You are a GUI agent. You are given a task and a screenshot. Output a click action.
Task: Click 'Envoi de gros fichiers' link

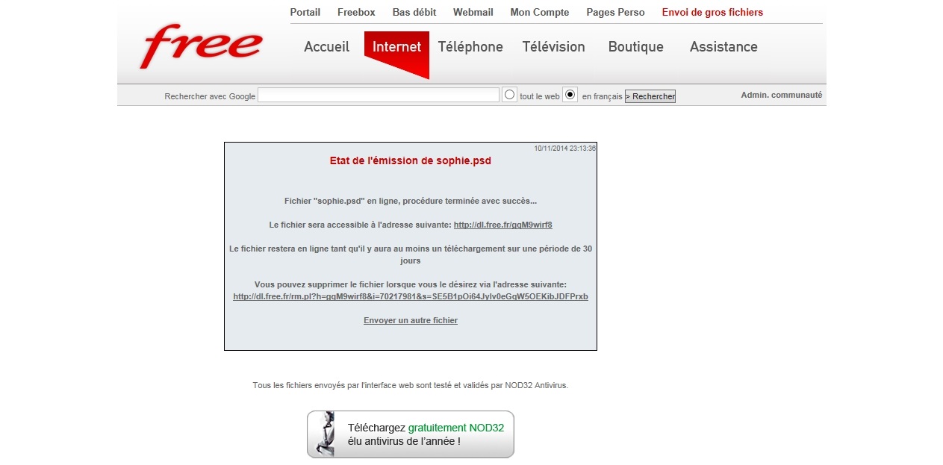click(712, 13)
